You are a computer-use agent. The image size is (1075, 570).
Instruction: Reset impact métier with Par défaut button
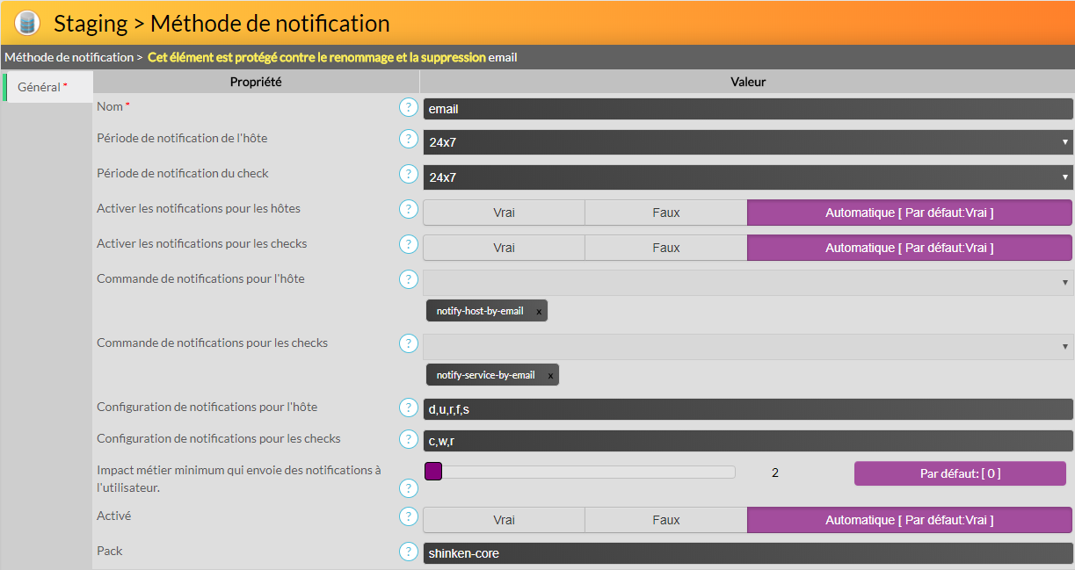click(960, 473)
